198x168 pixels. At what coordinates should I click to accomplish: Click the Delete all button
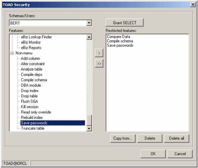[x=177, y=138]
